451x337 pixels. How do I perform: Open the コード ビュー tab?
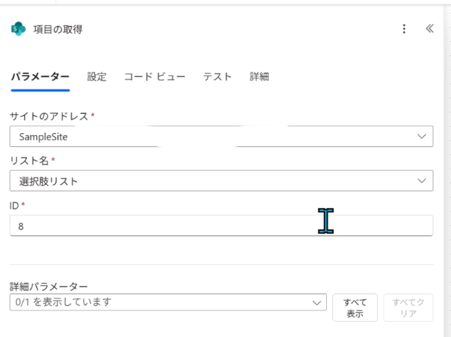tap(155, 77)
